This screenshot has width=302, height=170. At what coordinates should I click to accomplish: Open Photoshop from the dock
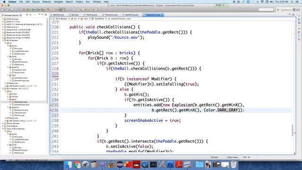(x=170, y=165)
